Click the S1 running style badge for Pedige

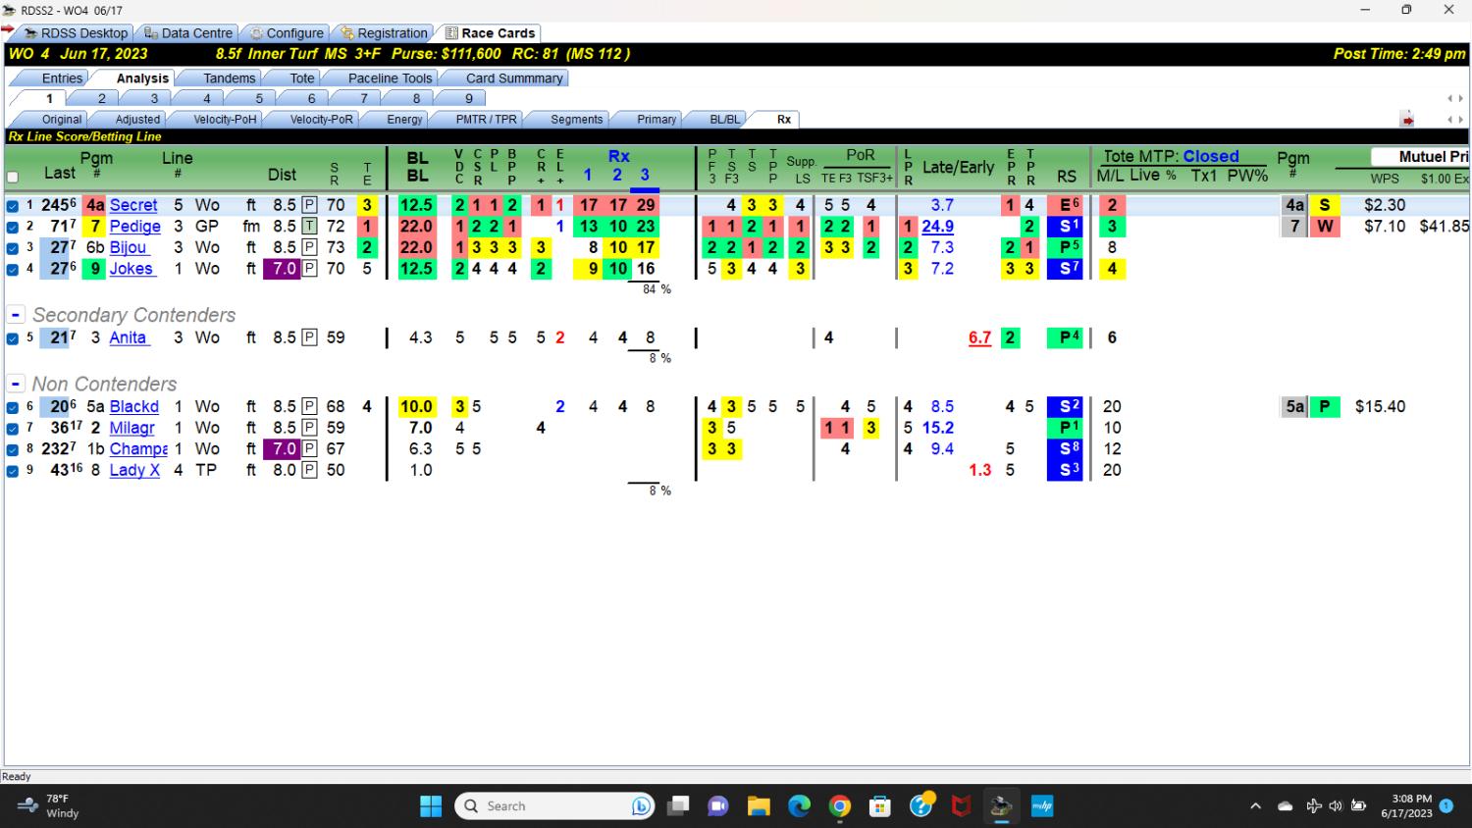click(x=1064, y=227)
